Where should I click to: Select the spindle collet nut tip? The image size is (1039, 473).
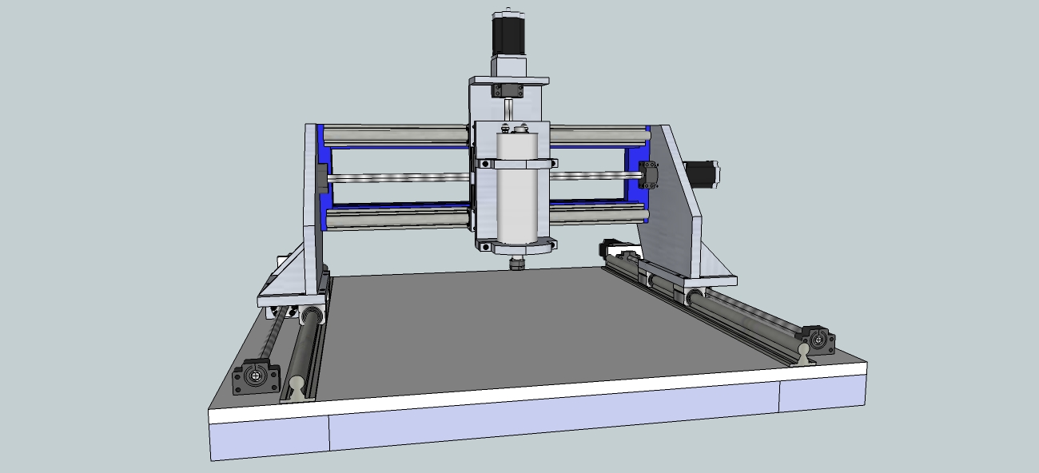click(x=518, y=264)
